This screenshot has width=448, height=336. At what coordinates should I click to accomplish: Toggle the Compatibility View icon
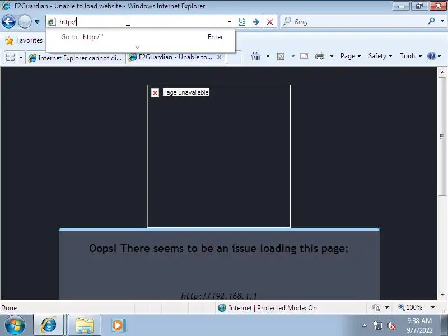(242, 22)
